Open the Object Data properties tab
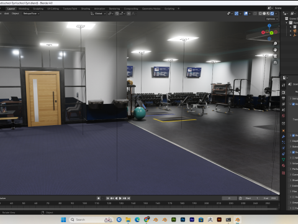Viewport: 298px width, 224px height. click(284, 159)
